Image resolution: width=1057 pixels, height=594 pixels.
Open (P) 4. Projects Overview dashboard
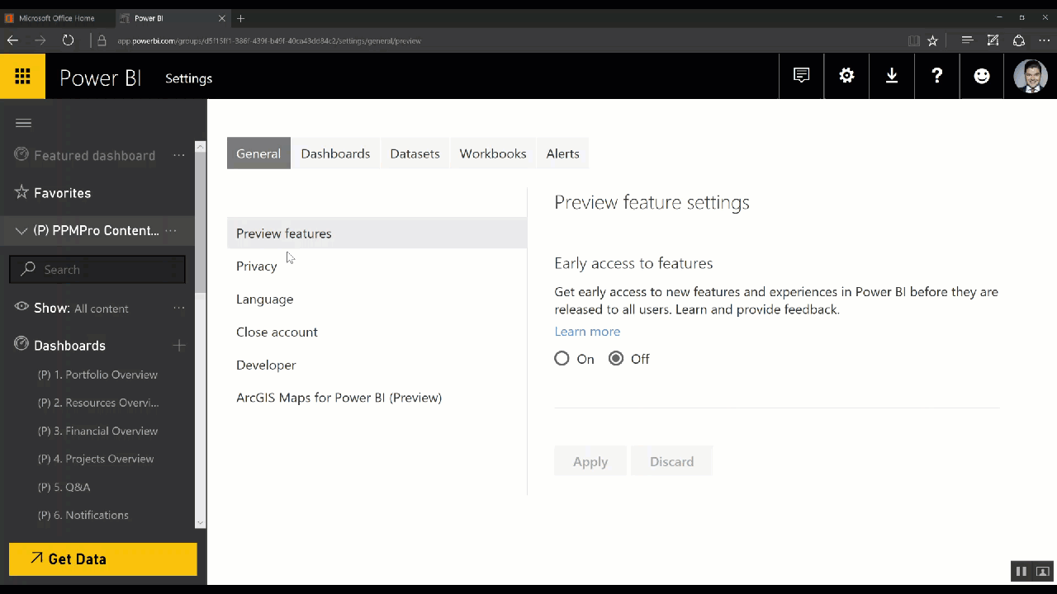point(96,459)
